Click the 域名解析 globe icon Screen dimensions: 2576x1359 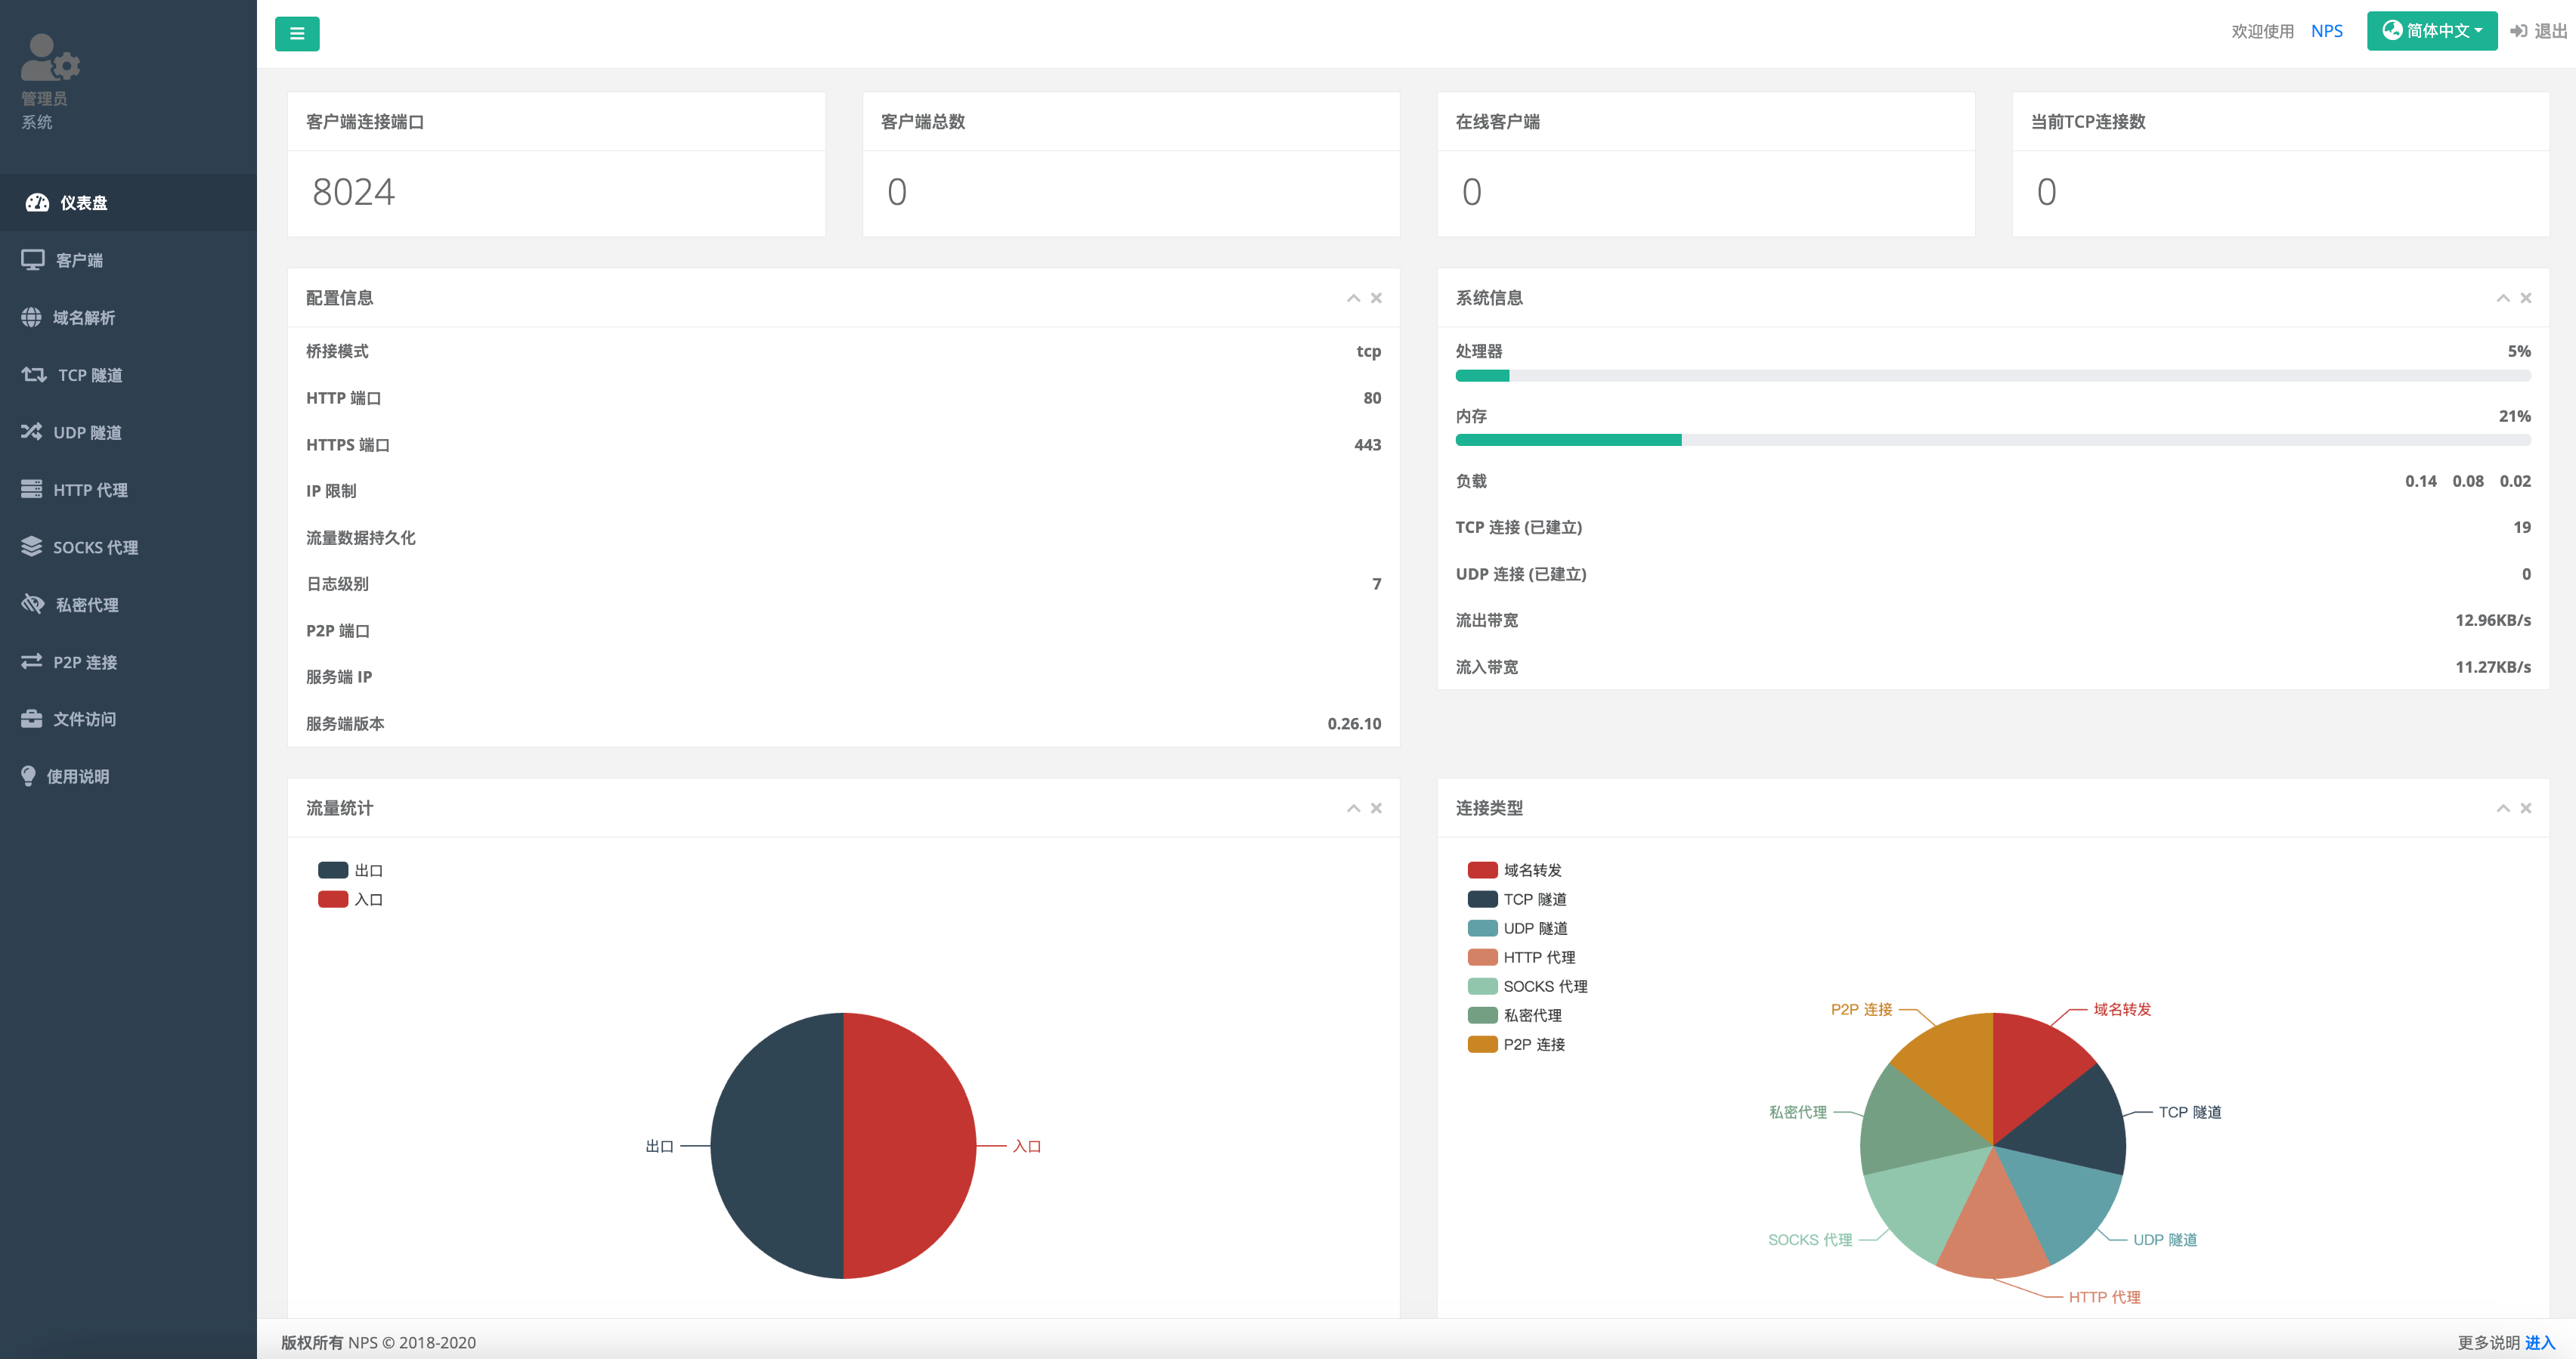pyautogui.click(x=32, y=317)
